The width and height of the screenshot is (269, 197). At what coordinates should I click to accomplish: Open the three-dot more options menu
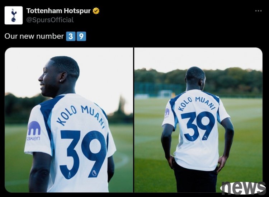[258, 11]
